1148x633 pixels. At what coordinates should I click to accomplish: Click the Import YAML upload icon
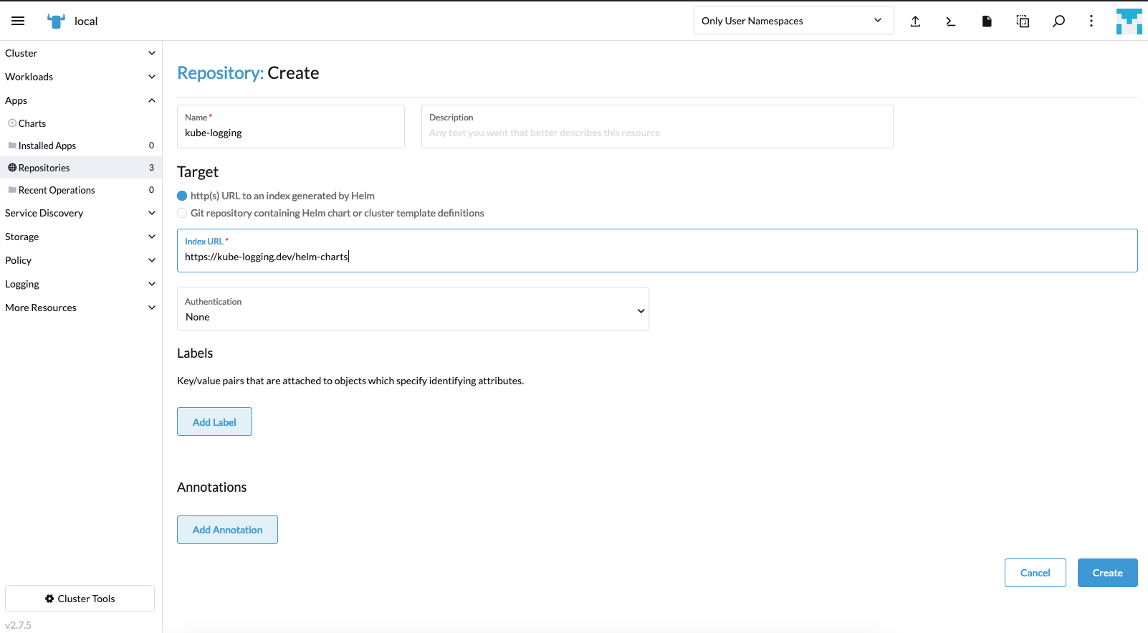click(915, 21)
